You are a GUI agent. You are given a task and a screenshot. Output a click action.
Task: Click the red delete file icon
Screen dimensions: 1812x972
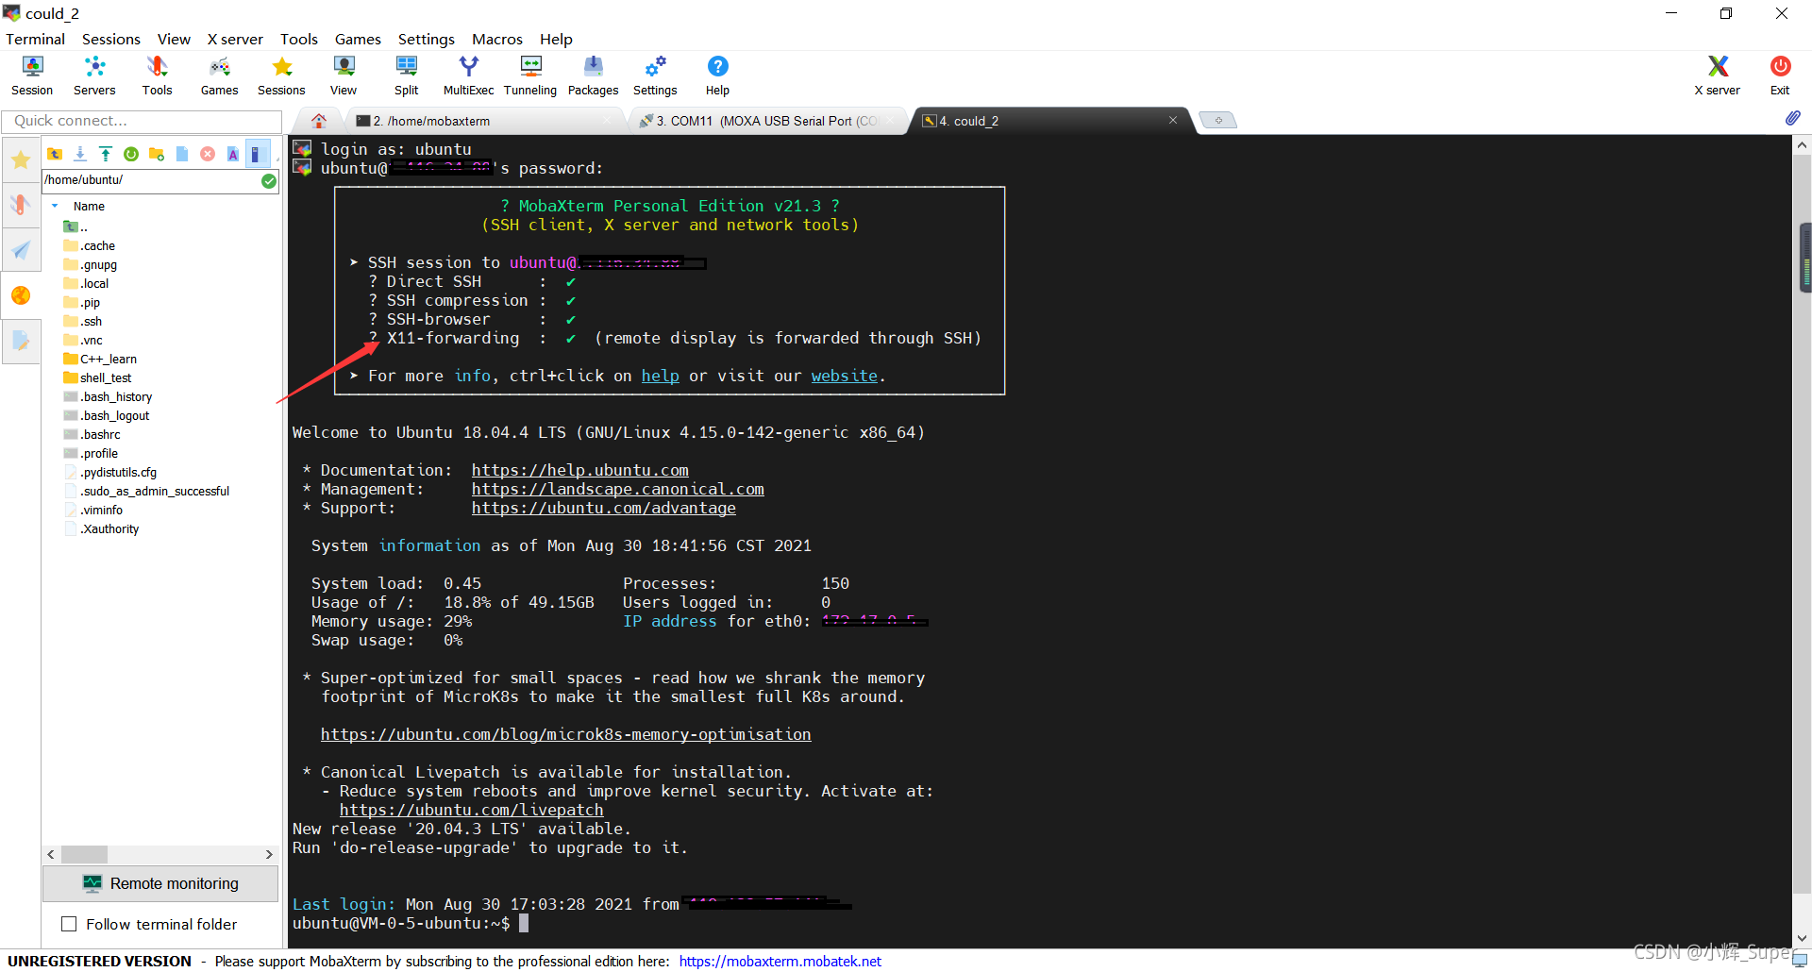coord(208,154)
